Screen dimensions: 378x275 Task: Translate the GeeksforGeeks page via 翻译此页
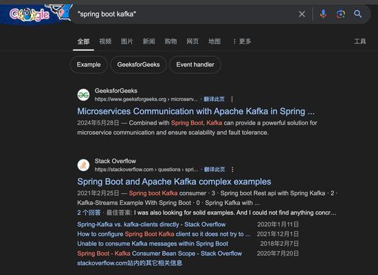(214, 99)
